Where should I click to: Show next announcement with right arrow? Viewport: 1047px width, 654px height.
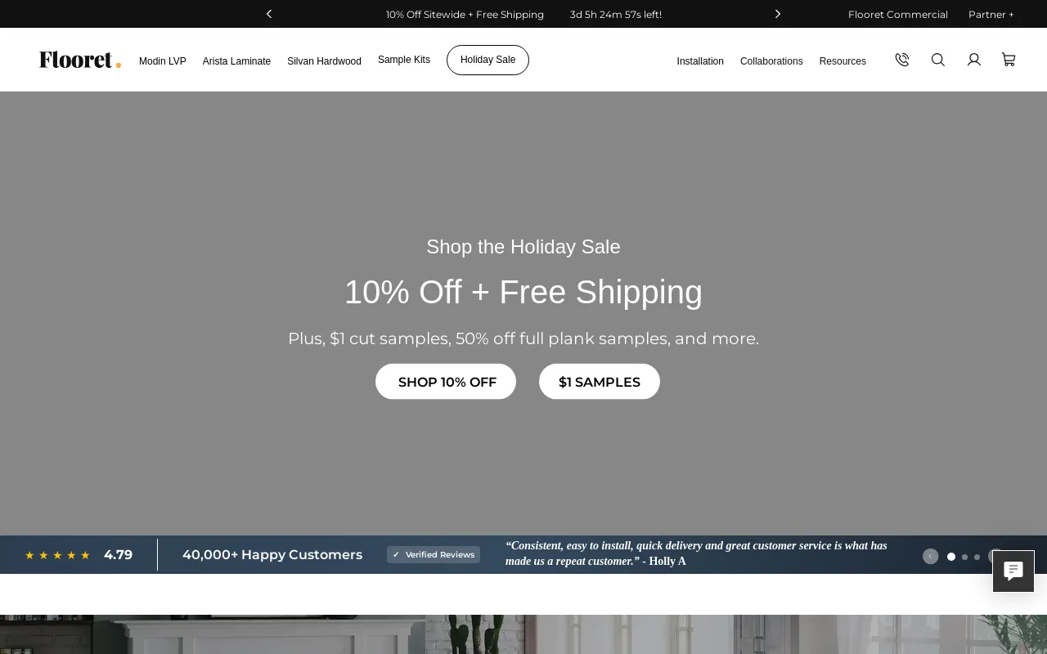[778, 14]
